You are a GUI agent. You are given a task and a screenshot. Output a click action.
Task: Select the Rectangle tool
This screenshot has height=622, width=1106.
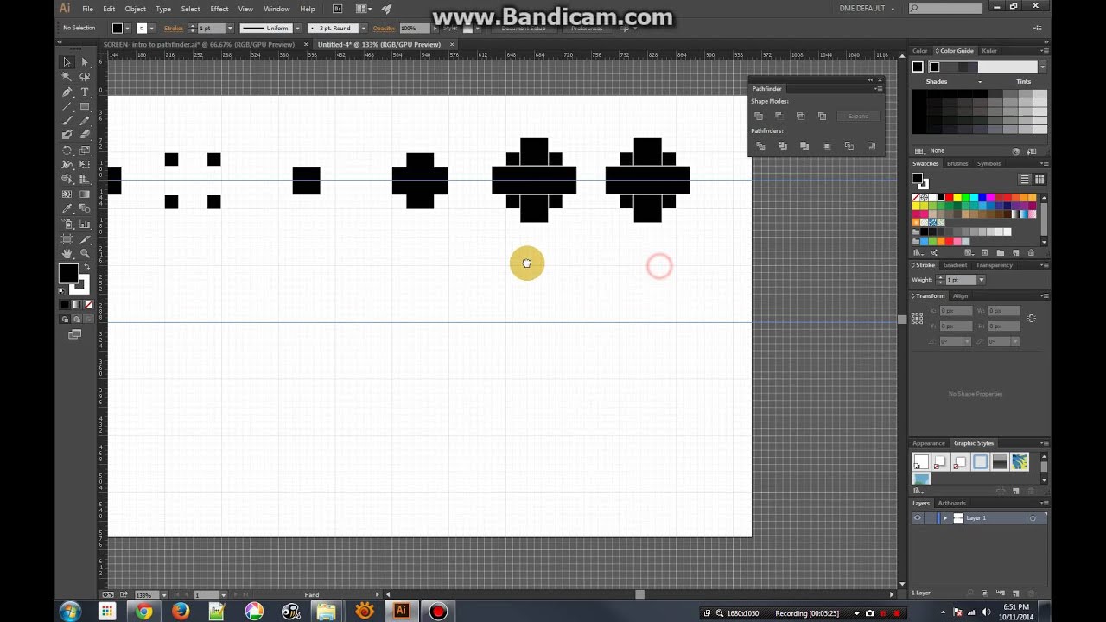tap(85, 106)
